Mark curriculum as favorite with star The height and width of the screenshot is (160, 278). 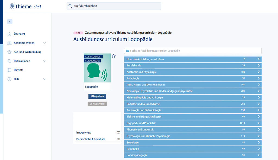point(114,56)
